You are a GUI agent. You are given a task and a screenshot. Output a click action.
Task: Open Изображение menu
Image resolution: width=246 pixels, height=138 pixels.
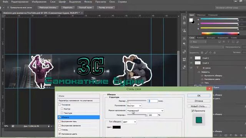pos(39,2)
